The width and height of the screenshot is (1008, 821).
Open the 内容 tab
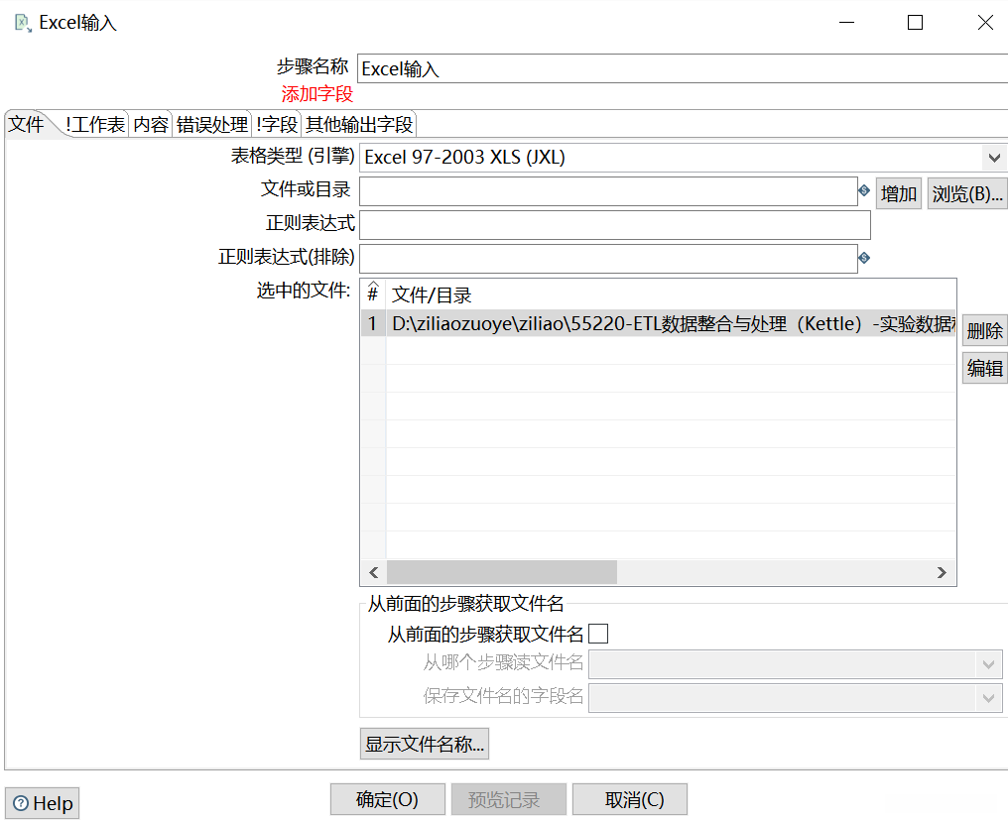coord(151,124)
